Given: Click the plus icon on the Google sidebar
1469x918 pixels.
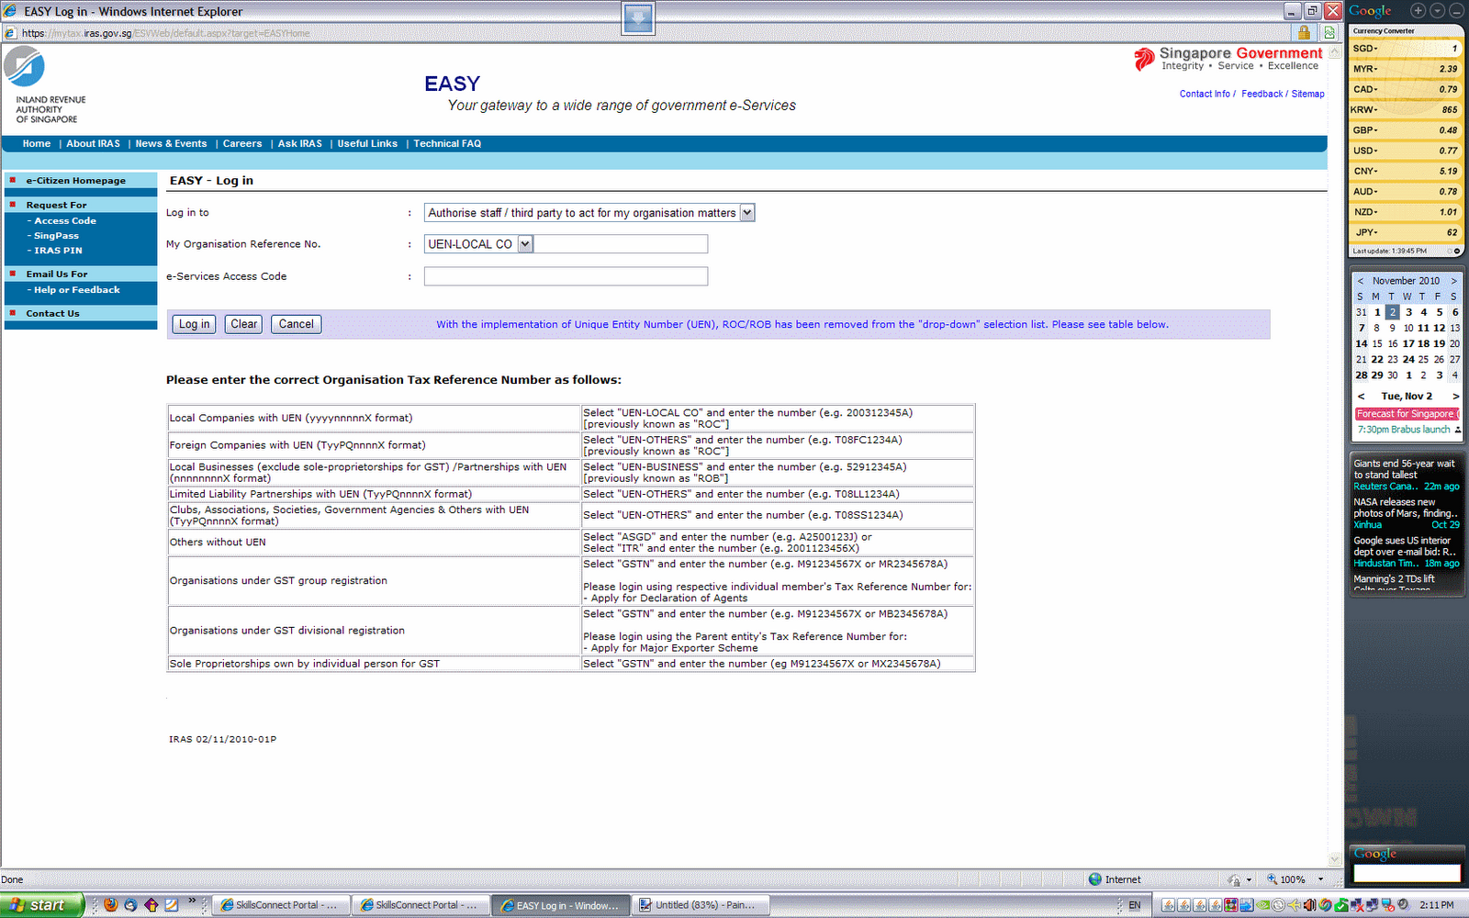Looking at the screenshot, I should point(1417,10).
